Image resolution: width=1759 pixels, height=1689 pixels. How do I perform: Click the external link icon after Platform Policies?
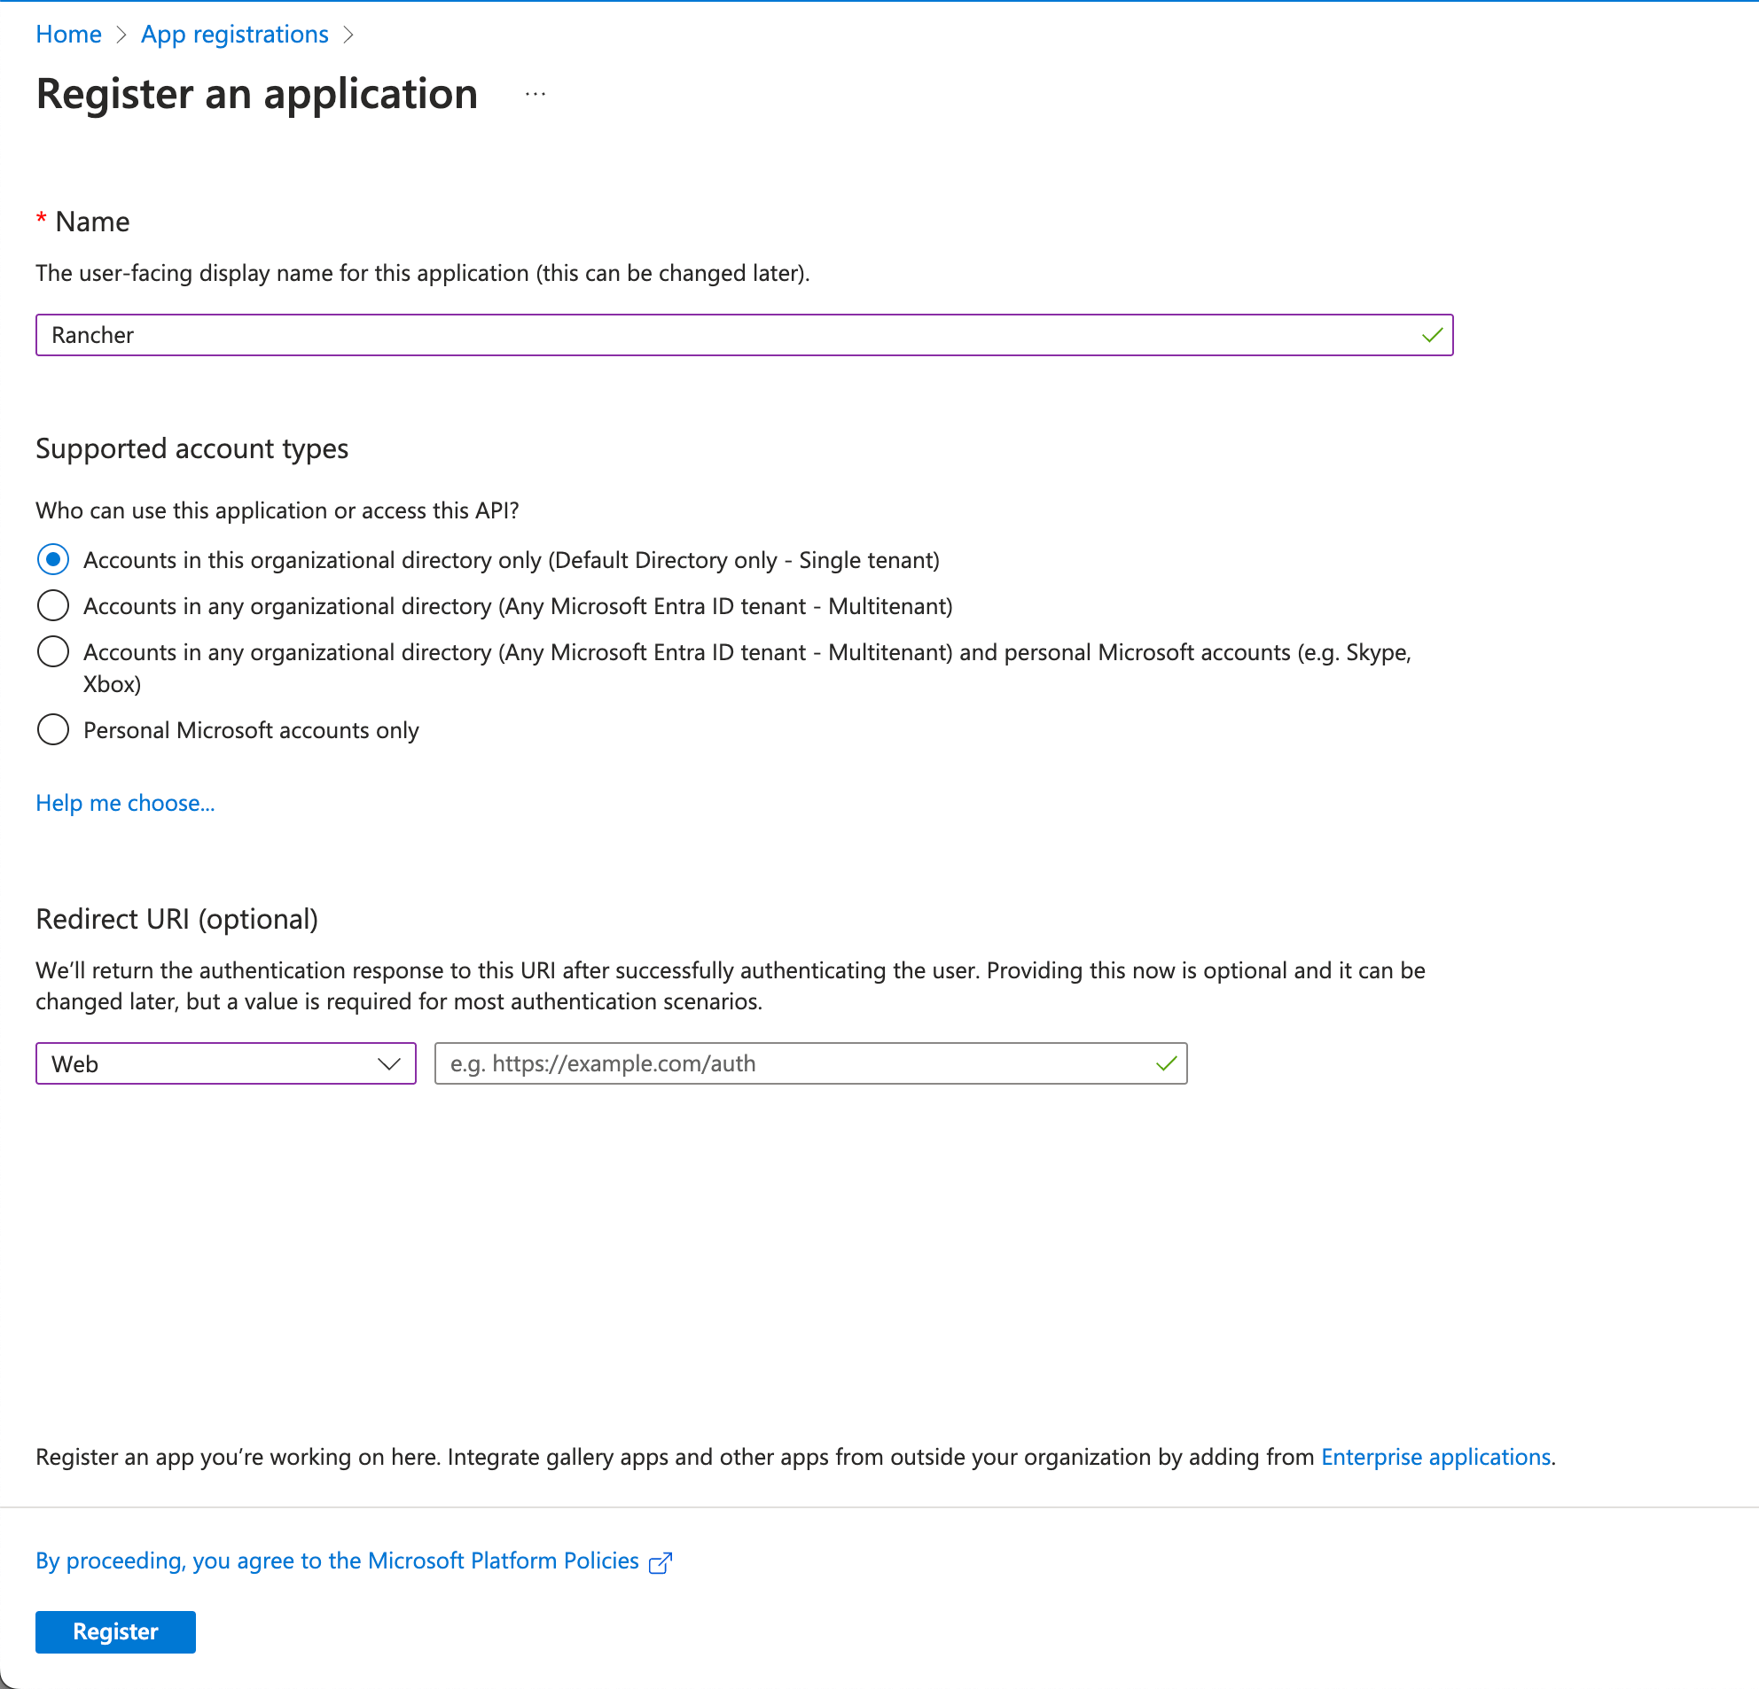tap(661, 1561)
